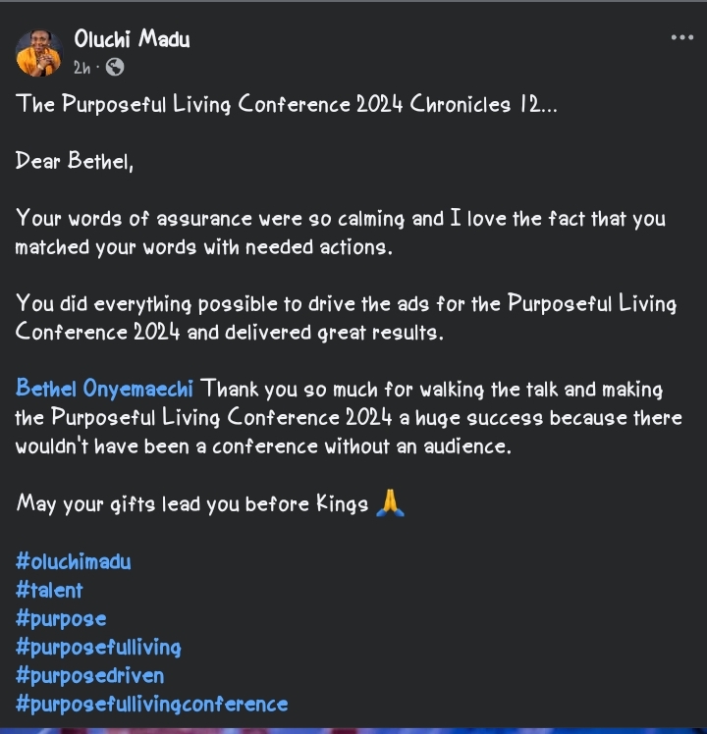Follow the #purposefulliving hashtag link
Screen dimensions: 707x734
98,648
